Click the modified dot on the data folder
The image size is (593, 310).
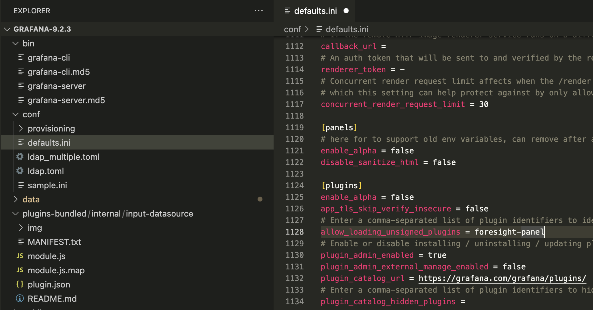tap(260, 199)
